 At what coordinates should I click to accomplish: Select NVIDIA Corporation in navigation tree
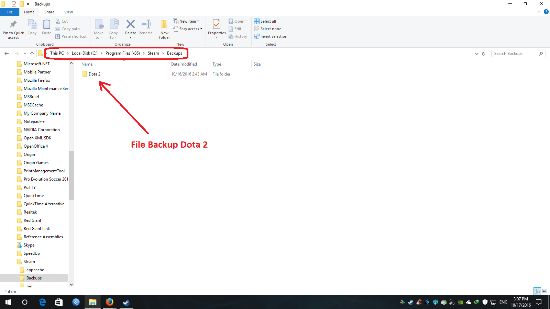point(38,130)
